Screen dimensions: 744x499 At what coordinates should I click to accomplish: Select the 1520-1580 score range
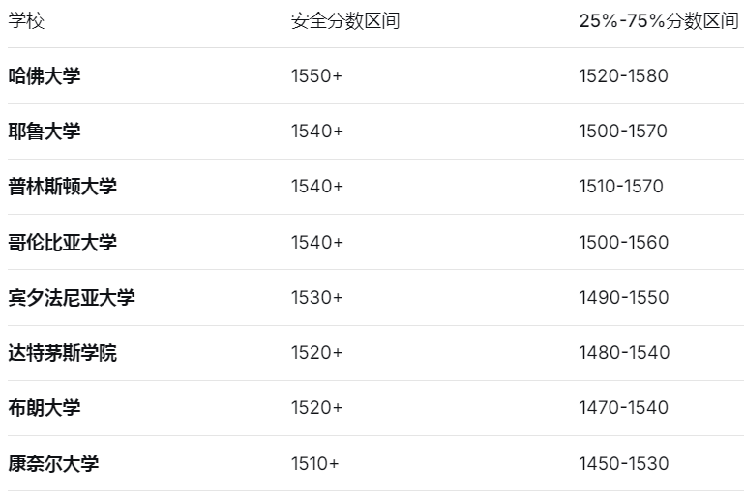pos(623,75)
